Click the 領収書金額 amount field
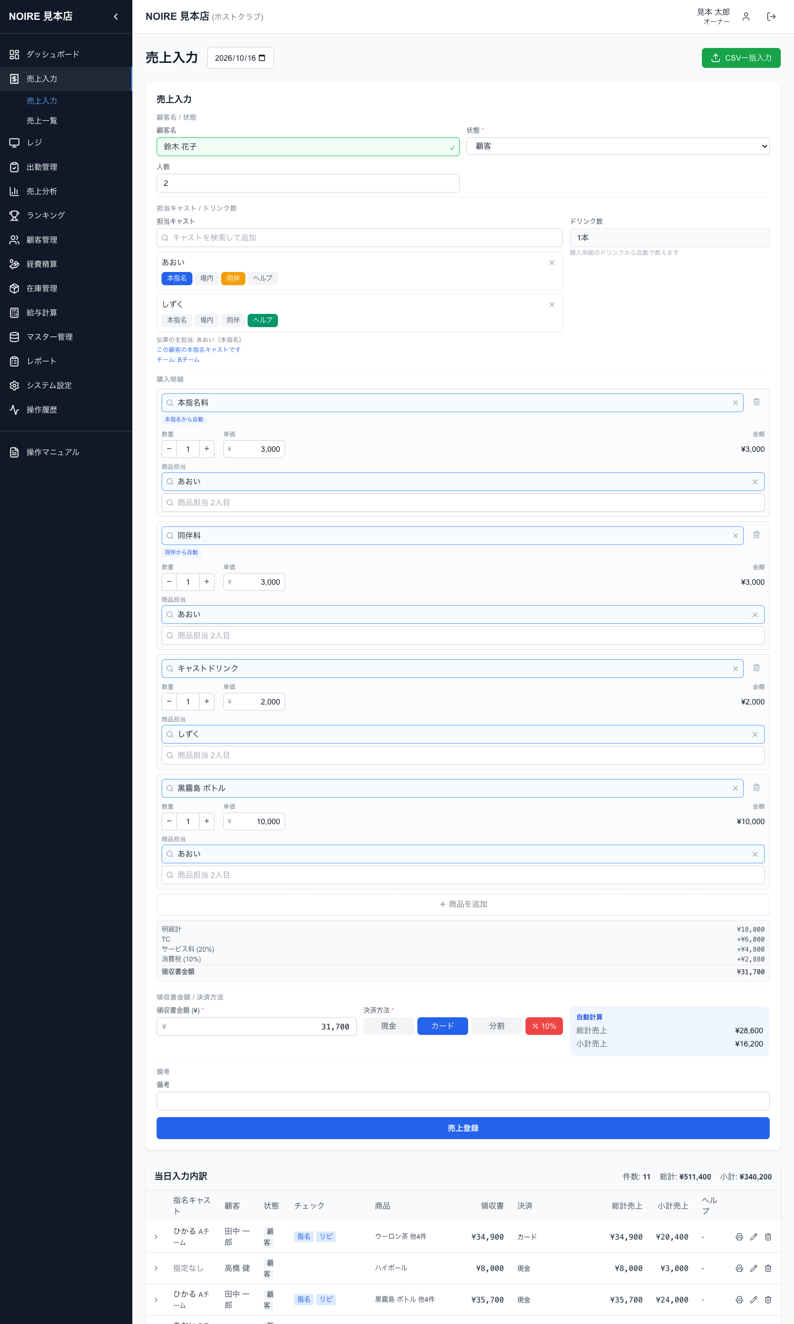The width and height of the screenshot is (794, 1324). 256,1027
